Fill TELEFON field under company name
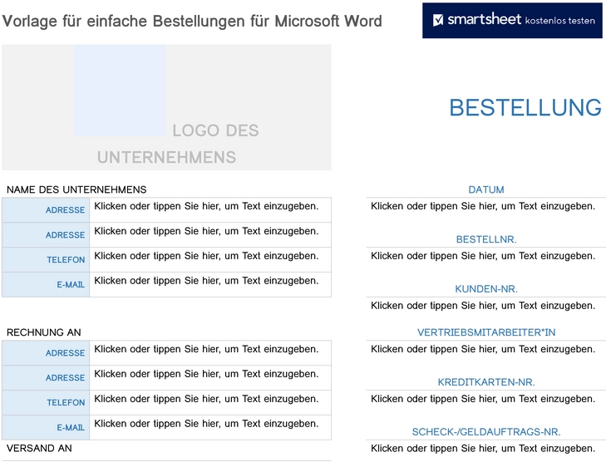This screenshot has width=606, height=462. (x=210, y=259)
